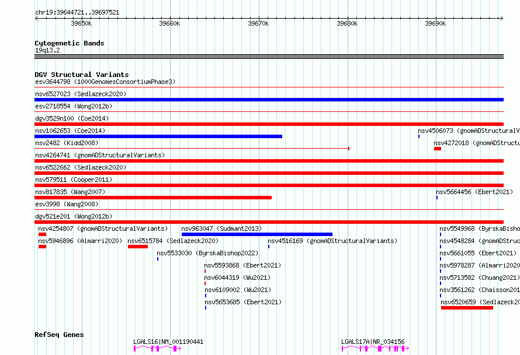Click the nsv6515784 Sedlazeck2020 red bar

tap(138, 247)
